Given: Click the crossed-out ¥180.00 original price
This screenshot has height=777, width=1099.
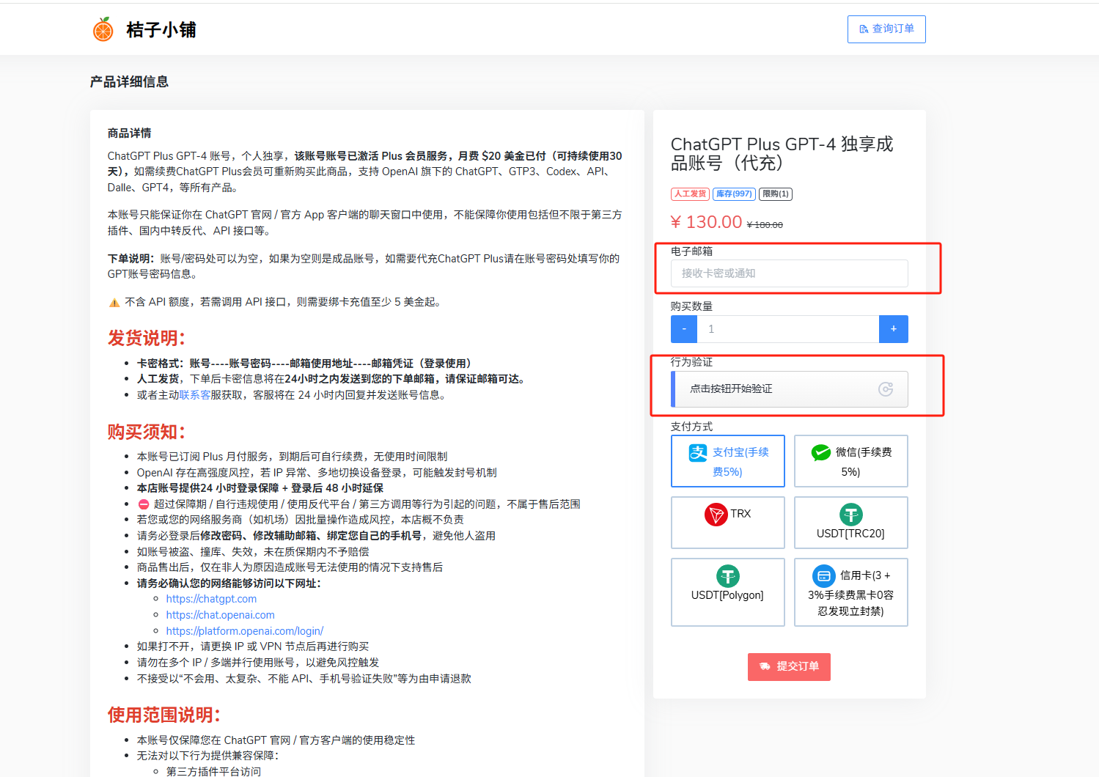Looking at the screenshot, I should [765, 225].
